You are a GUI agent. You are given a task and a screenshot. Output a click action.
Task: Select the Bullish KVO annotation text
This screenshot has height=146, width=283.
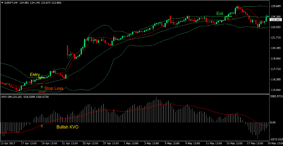coord(67,127)
